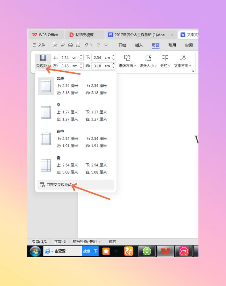Open the UC browser taskbar icon
The width and height of the screenshot is (226, 286).
click(129, 251)
